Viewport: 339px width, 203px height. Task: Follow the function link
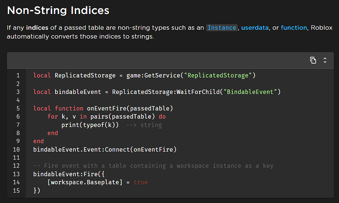294,28
